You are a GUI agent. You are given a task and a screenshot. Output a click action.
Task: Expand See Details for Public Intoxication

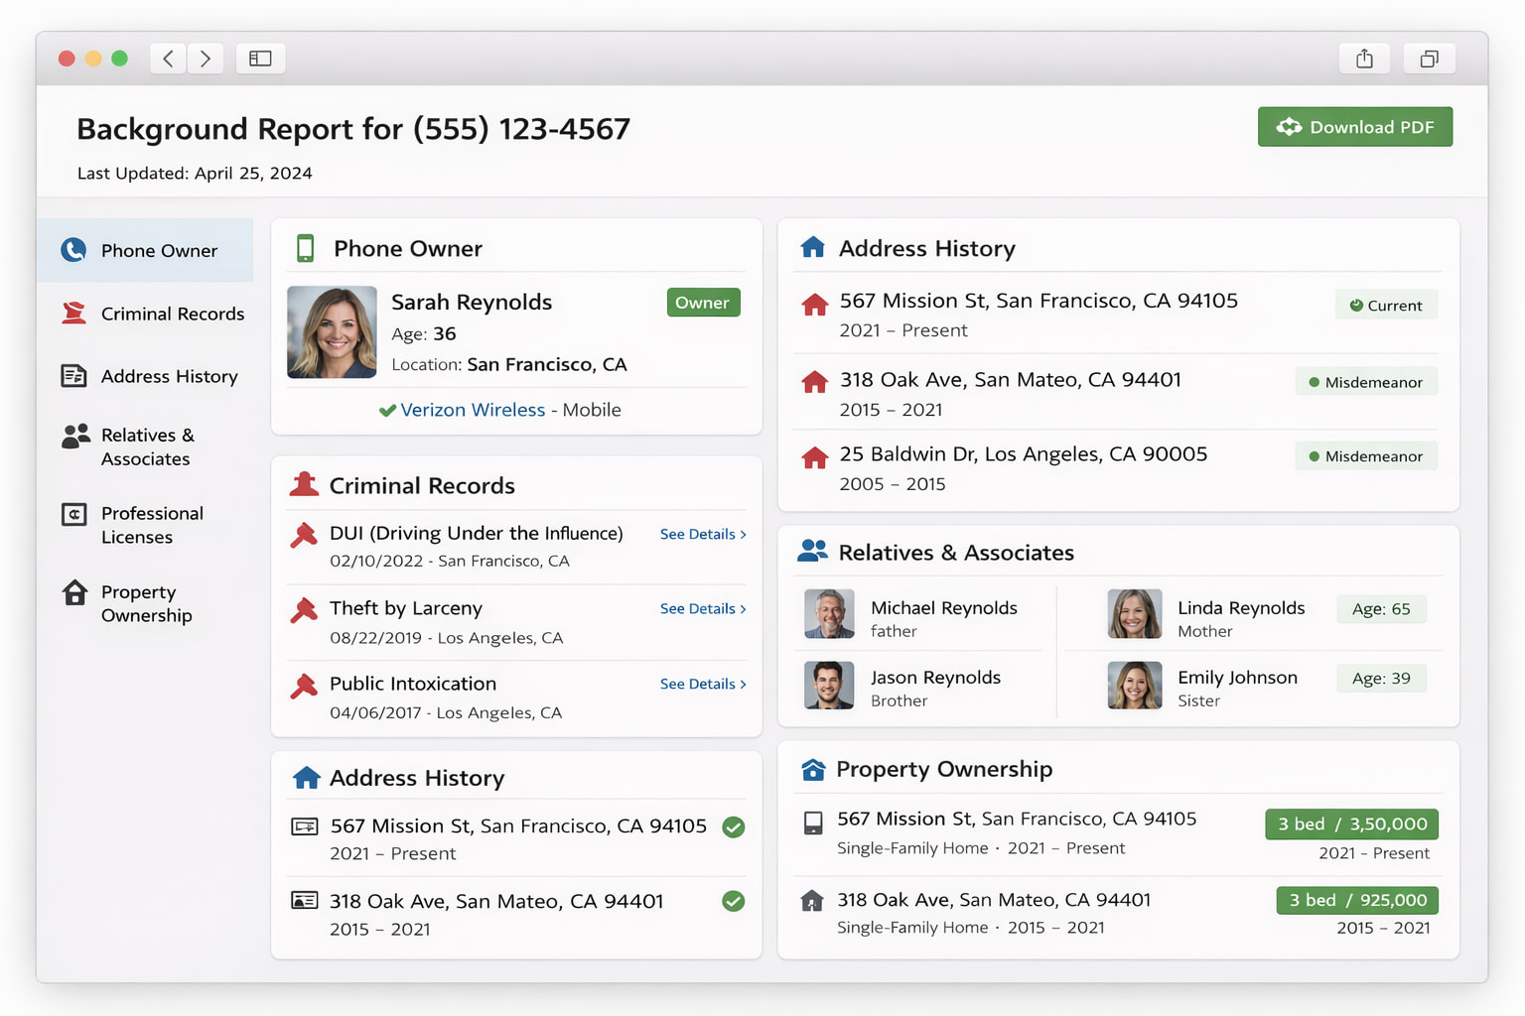[x=702, y=684]
